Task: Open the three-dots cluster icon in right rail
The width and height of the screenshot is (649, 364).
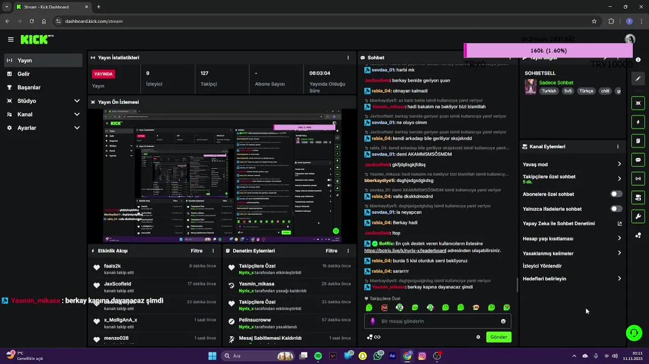Action: (x=638, y=235)
